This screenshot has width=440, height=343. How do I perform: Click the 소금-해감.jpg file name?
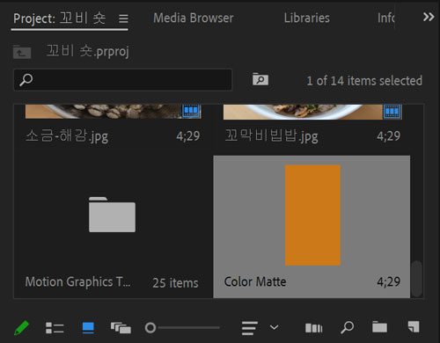tap(67, 136)
